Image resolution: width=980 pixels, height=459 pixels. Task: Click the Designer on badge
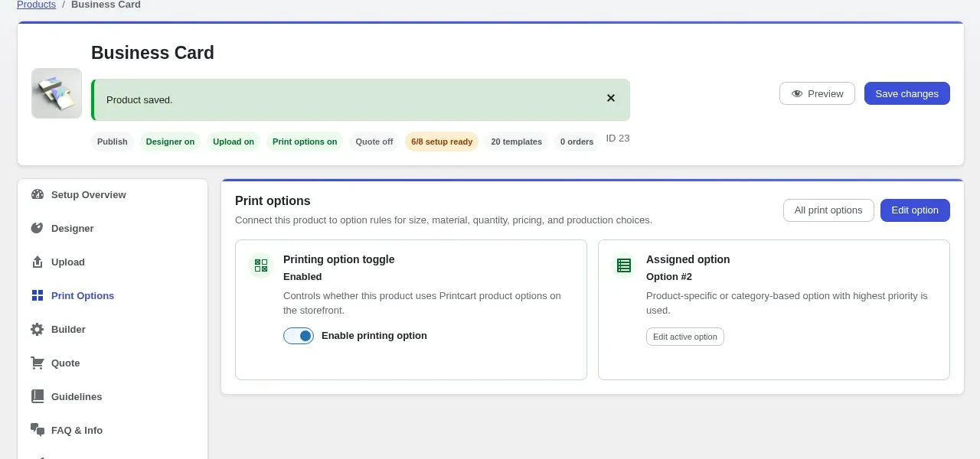(170, 142)
